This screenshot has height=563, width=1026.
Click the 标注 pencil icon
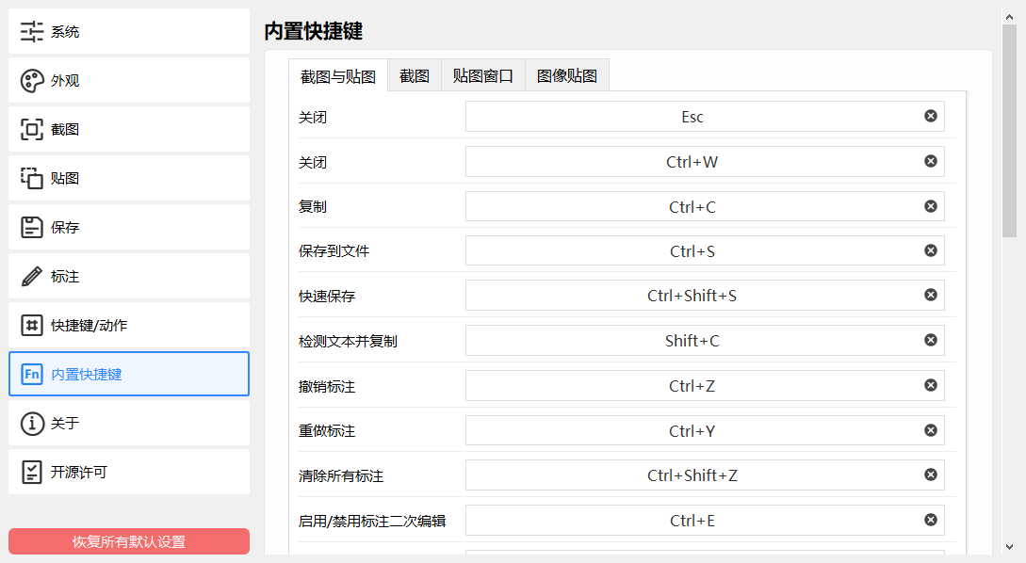point(31,276)
